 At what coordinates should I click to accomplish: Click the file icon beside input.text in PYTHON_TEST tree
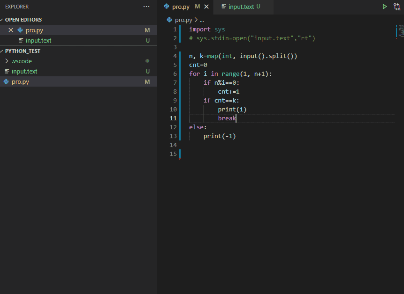[7, 71]
